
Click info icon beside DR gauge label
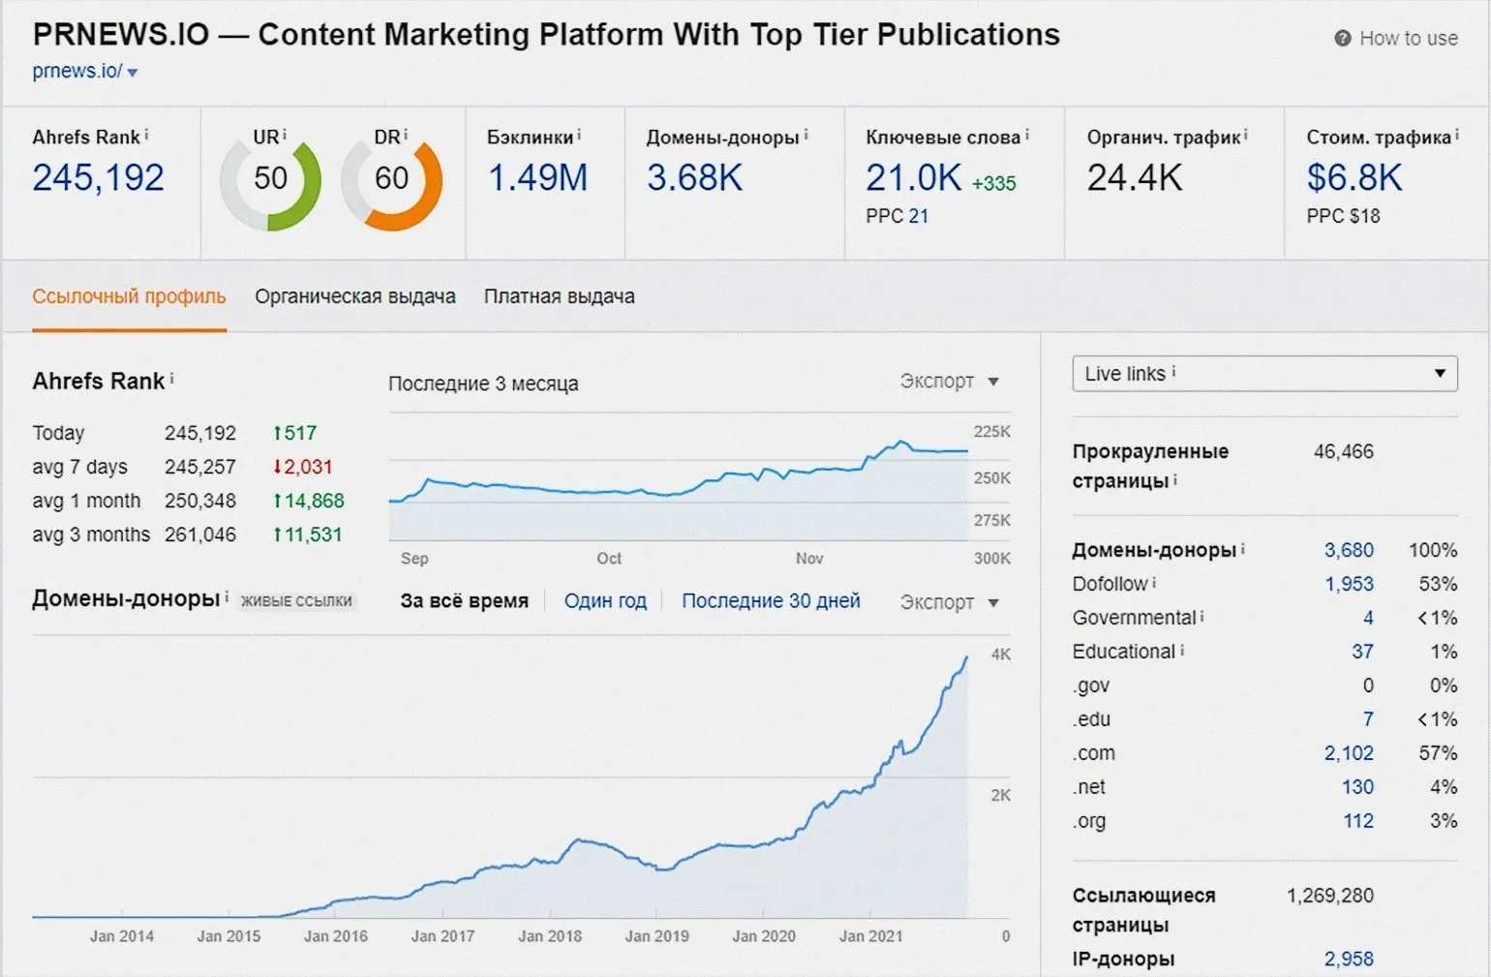[x=406, y=136]
